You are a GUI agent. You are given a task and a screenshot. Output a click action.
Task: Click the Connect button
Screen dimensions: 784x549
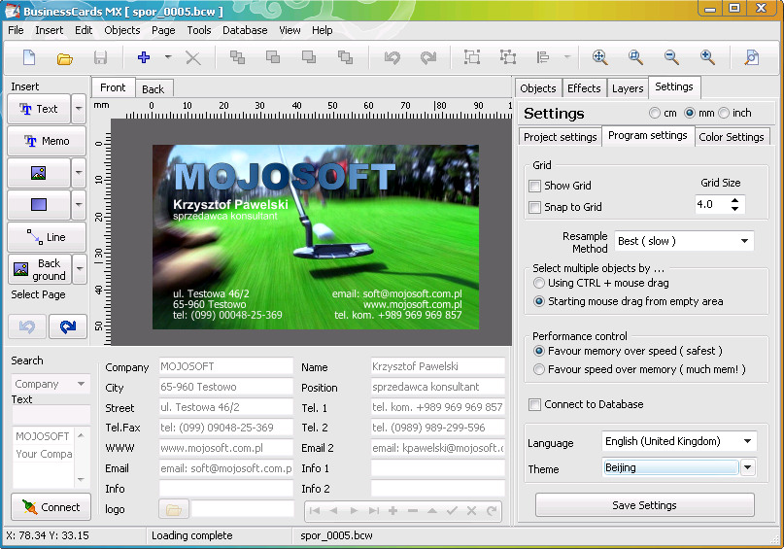[x=51, y=507]
